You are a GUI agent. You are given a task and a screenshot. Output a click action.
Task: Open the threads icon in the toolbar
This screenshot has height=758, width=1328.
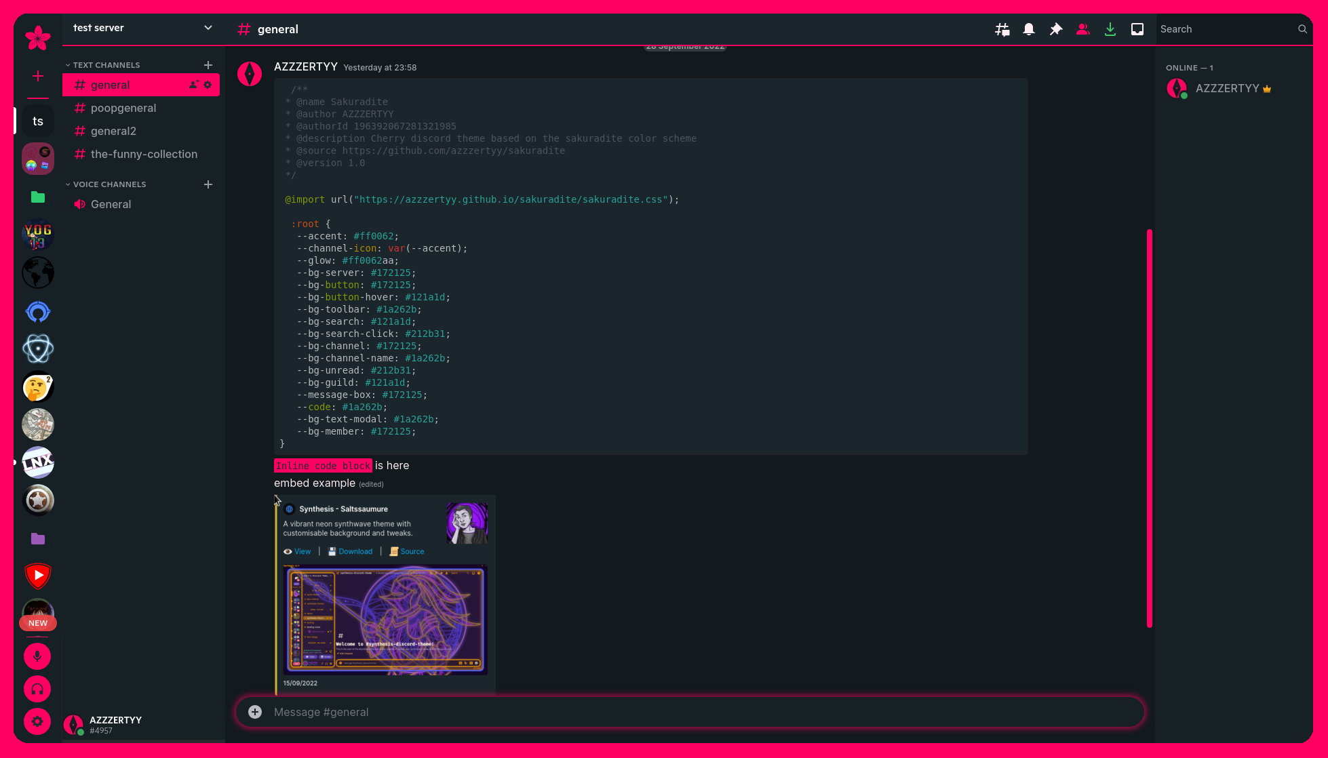[1002, 29]
